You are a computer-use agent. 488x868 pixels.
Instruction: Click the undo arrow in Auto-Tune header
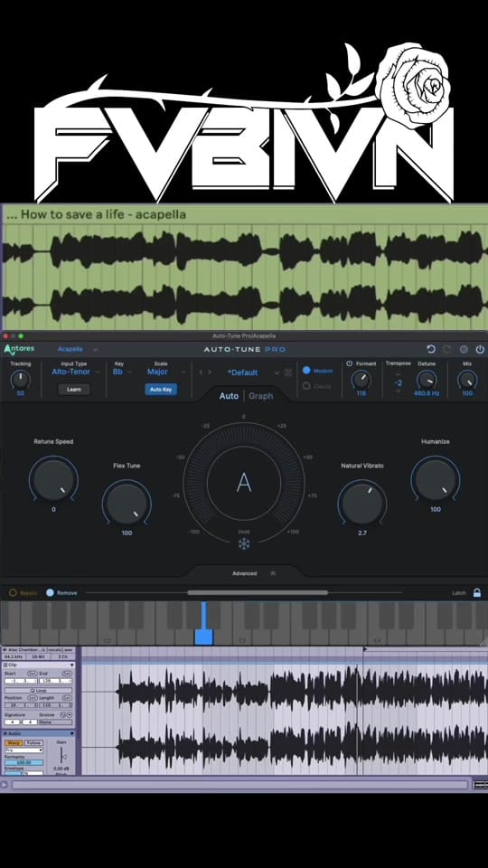[x=430, y=349]
